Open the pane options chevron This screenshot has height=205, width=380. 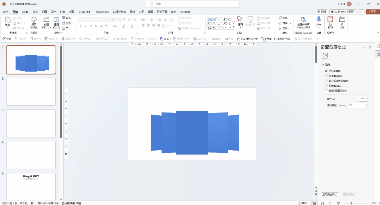pyautogui.click(x=364, y=48)
